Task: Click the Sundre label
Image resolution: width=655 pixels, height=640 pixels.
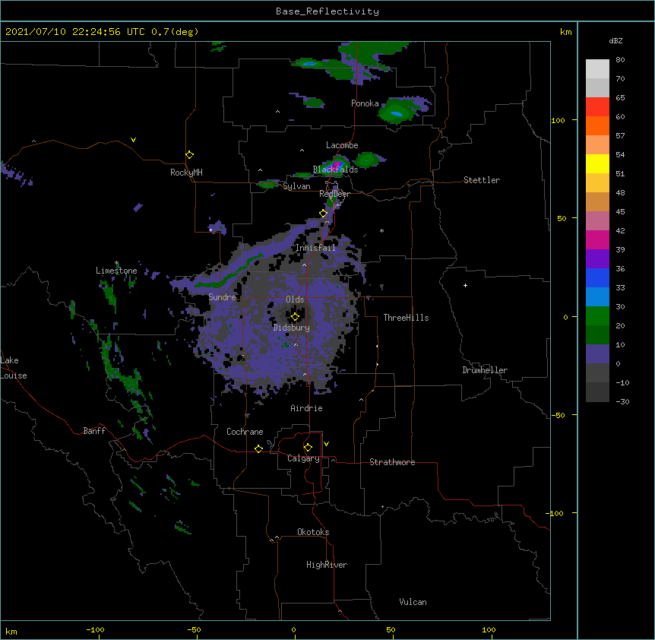Action: [222, 297]
